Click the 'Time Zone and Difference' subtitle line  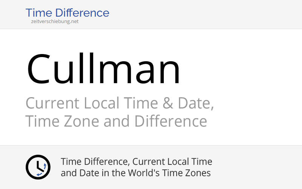(x=116, y=121)
